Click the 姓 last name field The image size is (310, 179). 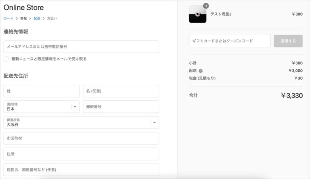(x=42, y=91)
